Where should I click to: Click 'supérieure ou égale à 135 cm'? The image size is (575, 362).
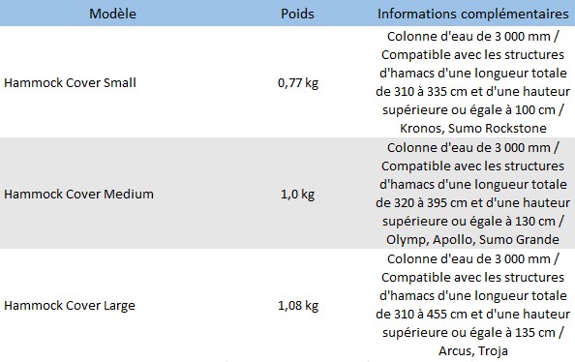tap(469, 333)
